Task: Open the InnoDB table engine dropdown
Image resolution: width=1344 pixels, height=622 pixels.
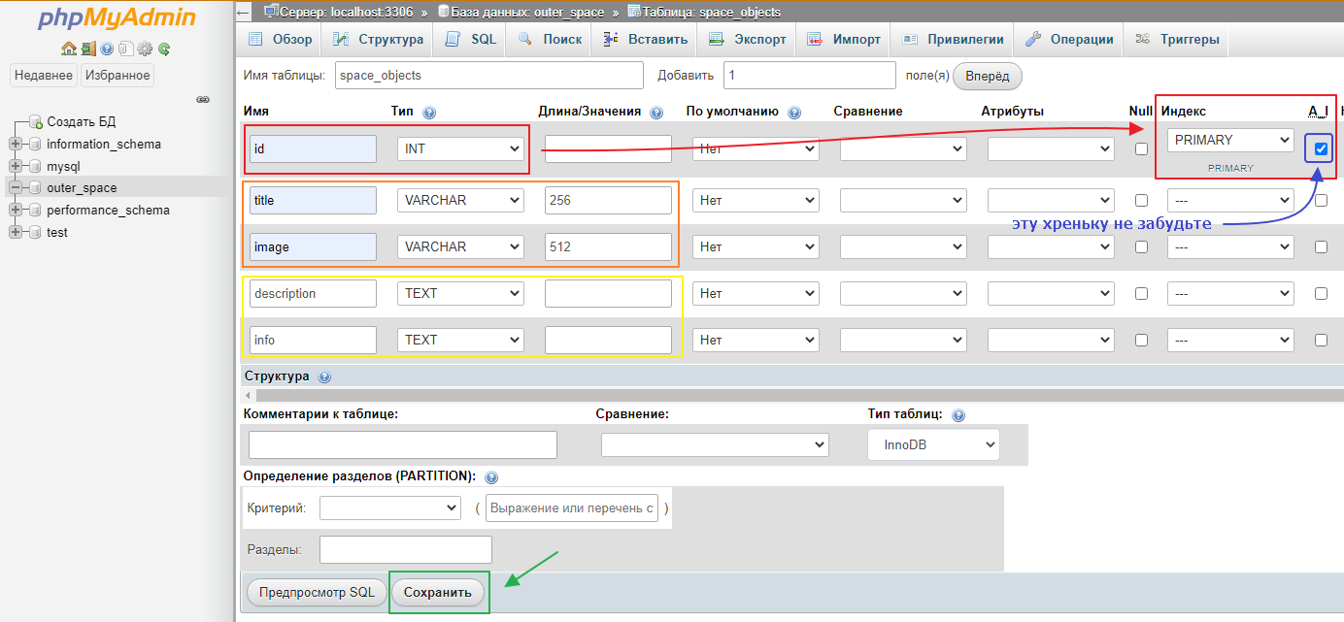Action: click(932, 444)
